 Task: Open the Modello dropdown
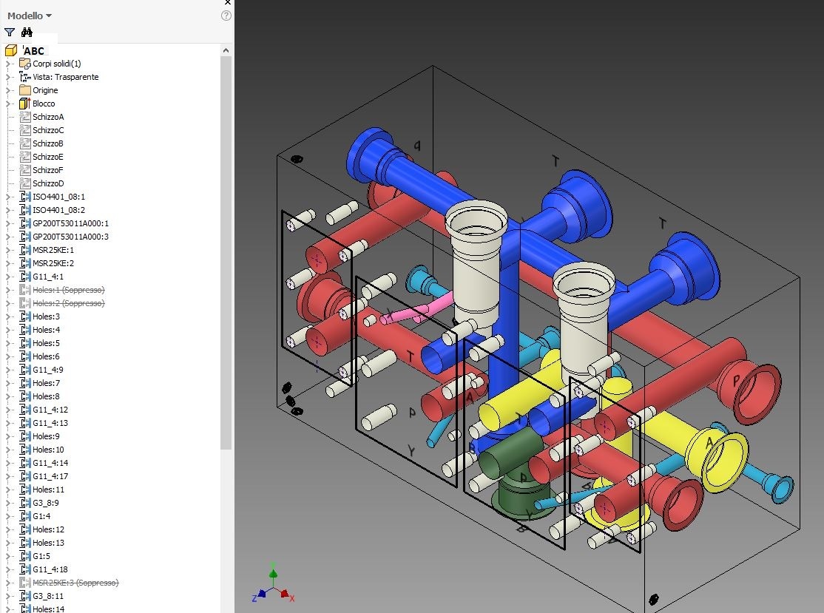[28, 15]
